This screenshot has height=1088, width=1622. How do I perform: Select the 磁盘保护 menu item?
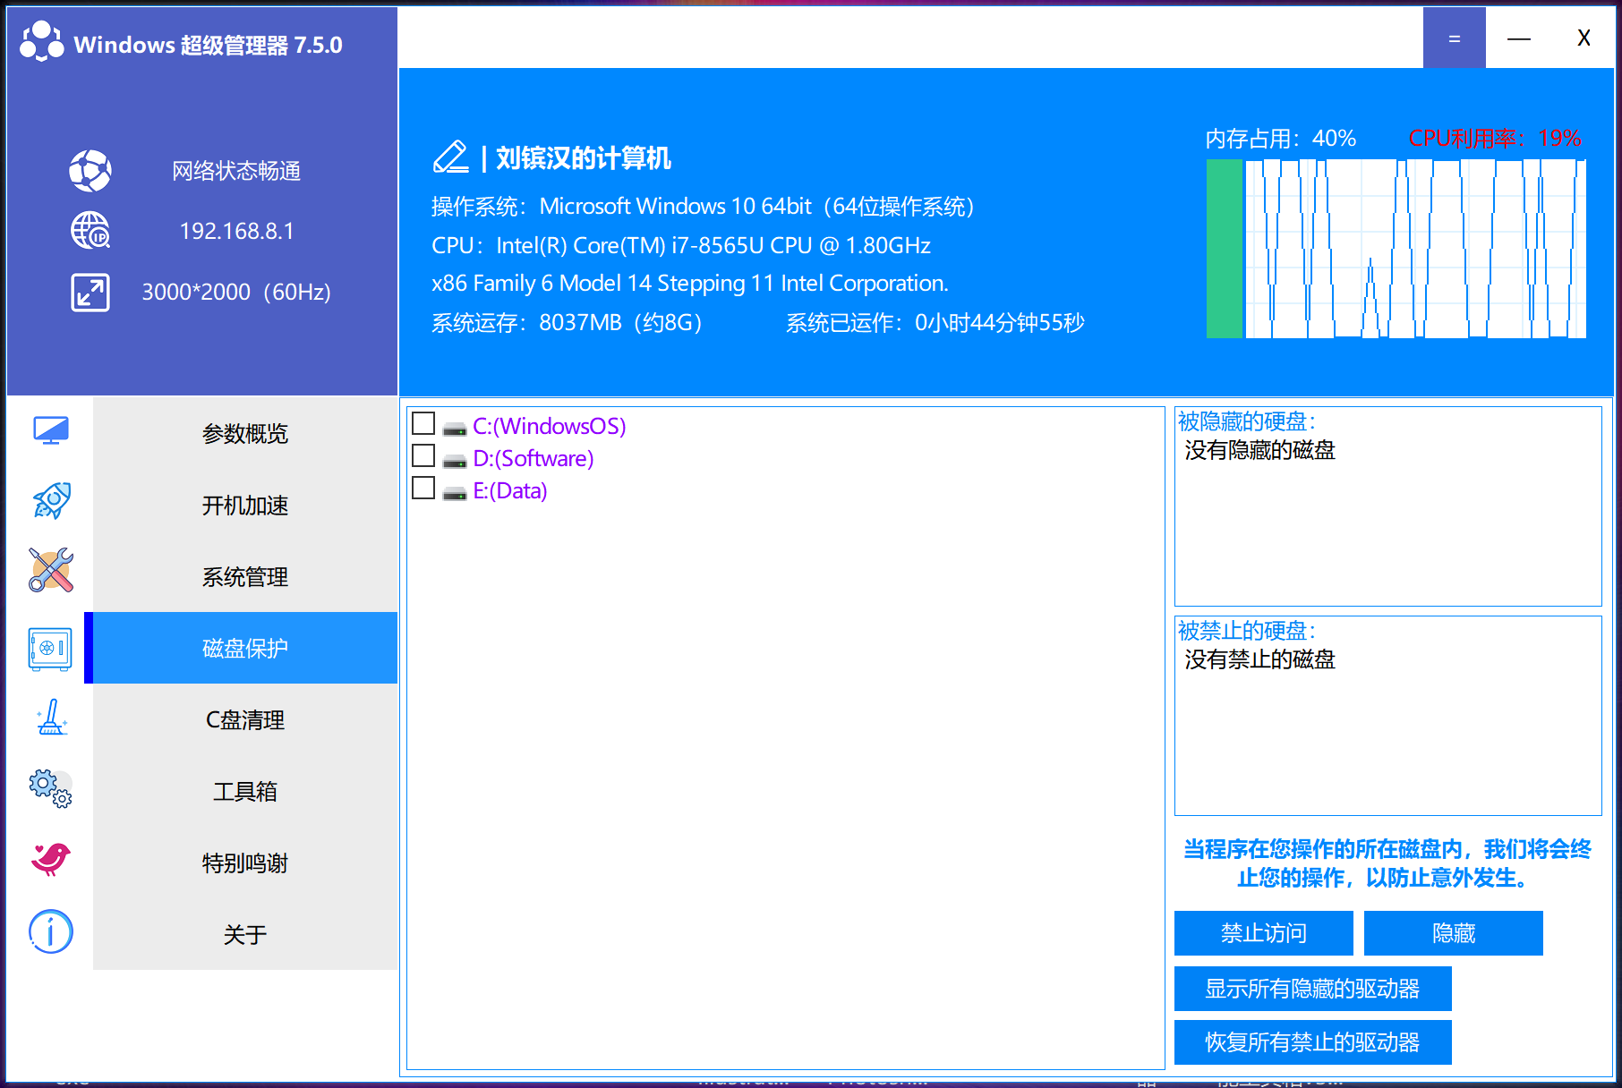click(245, 648)
